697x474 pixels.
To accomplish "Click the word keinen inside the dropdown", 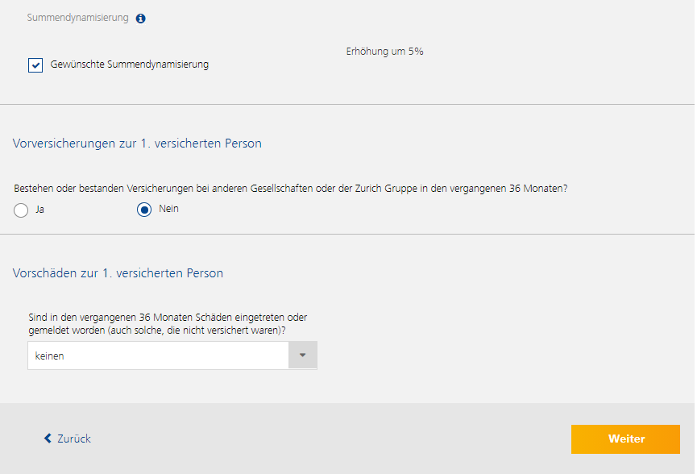I will (49, 356).
